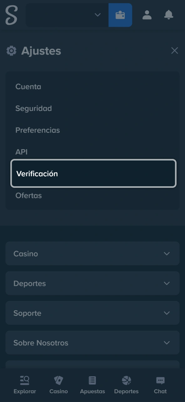Expand the Deportes section
This screenshot has height=402, width=185.
tap(92, 283)
